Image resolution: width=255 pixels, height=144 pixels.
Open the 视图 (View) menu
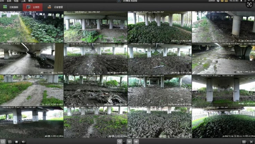pyautogui.click(x=16, y=1)
